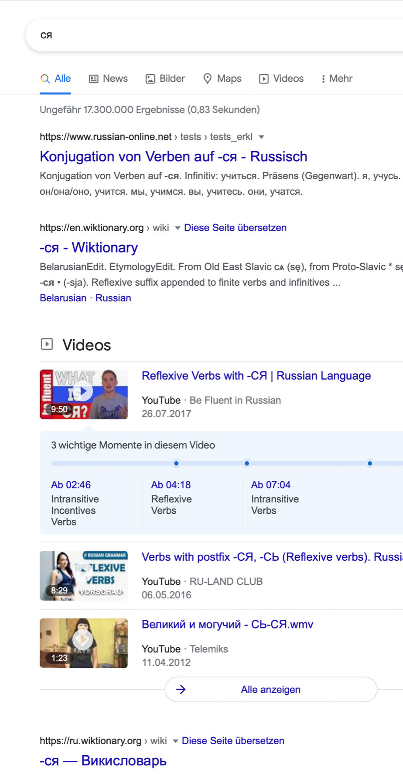Click the 'Reflexive Verbs' moment label
The height and width of the screenshot is (774, 403).
pos(171,504)
